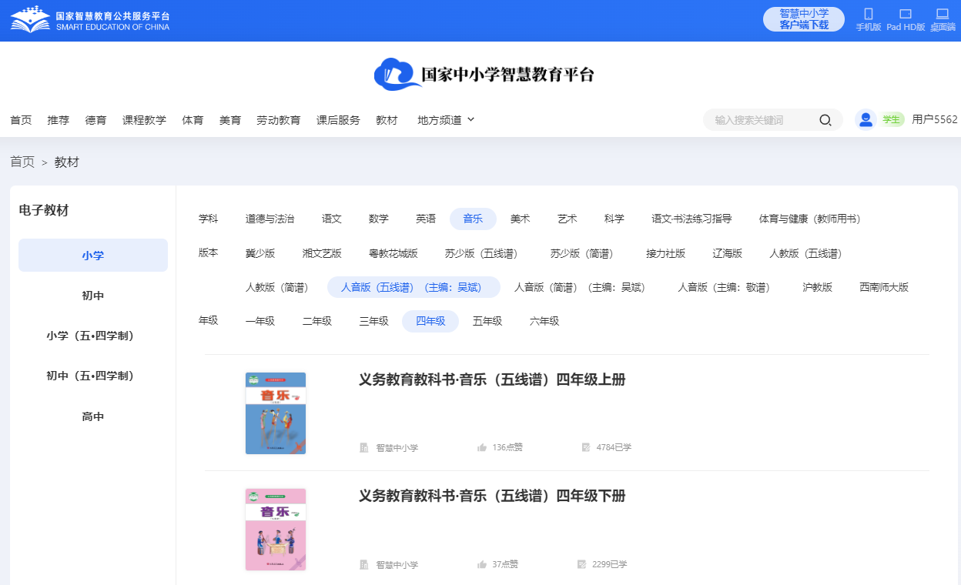Open the Pad HD版 tablet icon
The image size is (961, 585).
tap(906, 14)
